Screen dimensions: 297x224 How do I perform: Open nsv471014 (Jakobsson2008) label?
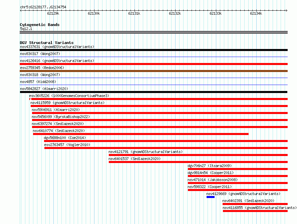[x=213, y=180]
